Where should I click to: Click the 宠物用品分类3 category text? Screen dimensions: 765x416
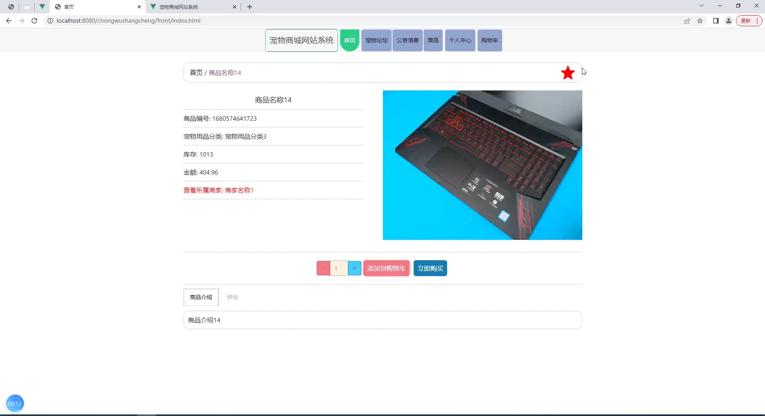click(x=246, y=136)
